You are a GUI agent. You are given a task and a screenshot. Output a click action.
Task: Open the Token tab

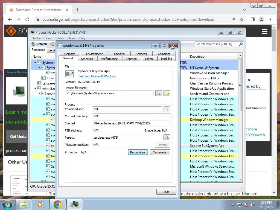149,59
